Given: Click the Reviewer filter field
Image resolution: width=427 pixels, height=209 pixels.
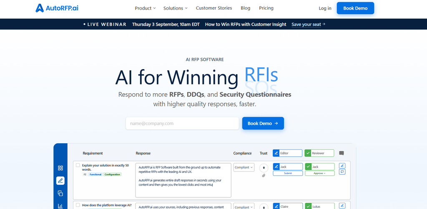Looking at the screenshot, I should pos(319,153).
